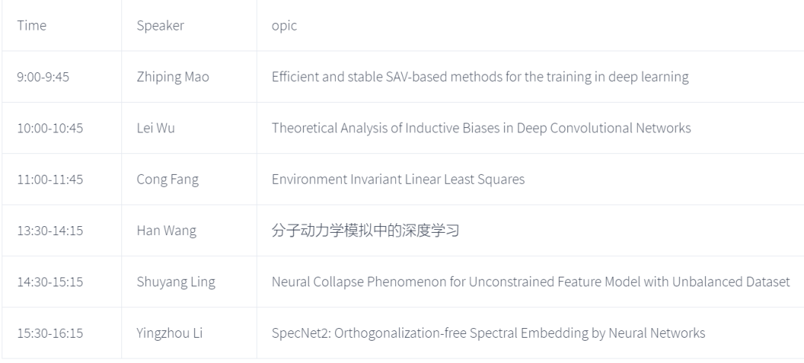
Task: Select the 13:30-14:15 time slot
Action: tap(50, 231)
